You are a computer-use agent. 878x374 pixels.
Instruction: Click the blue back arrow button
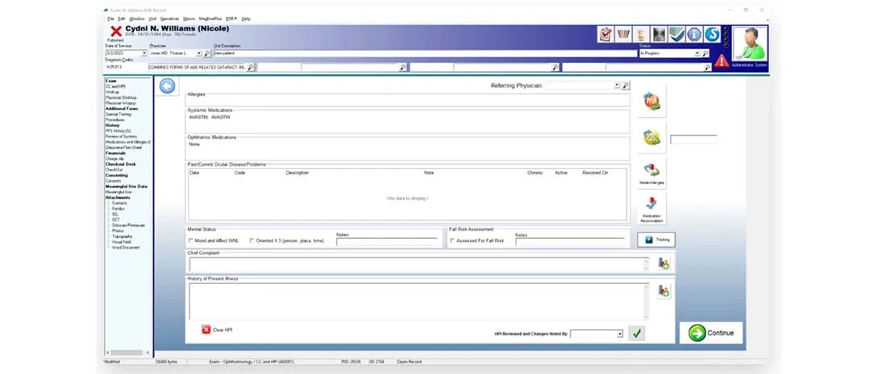pos(167,86)
